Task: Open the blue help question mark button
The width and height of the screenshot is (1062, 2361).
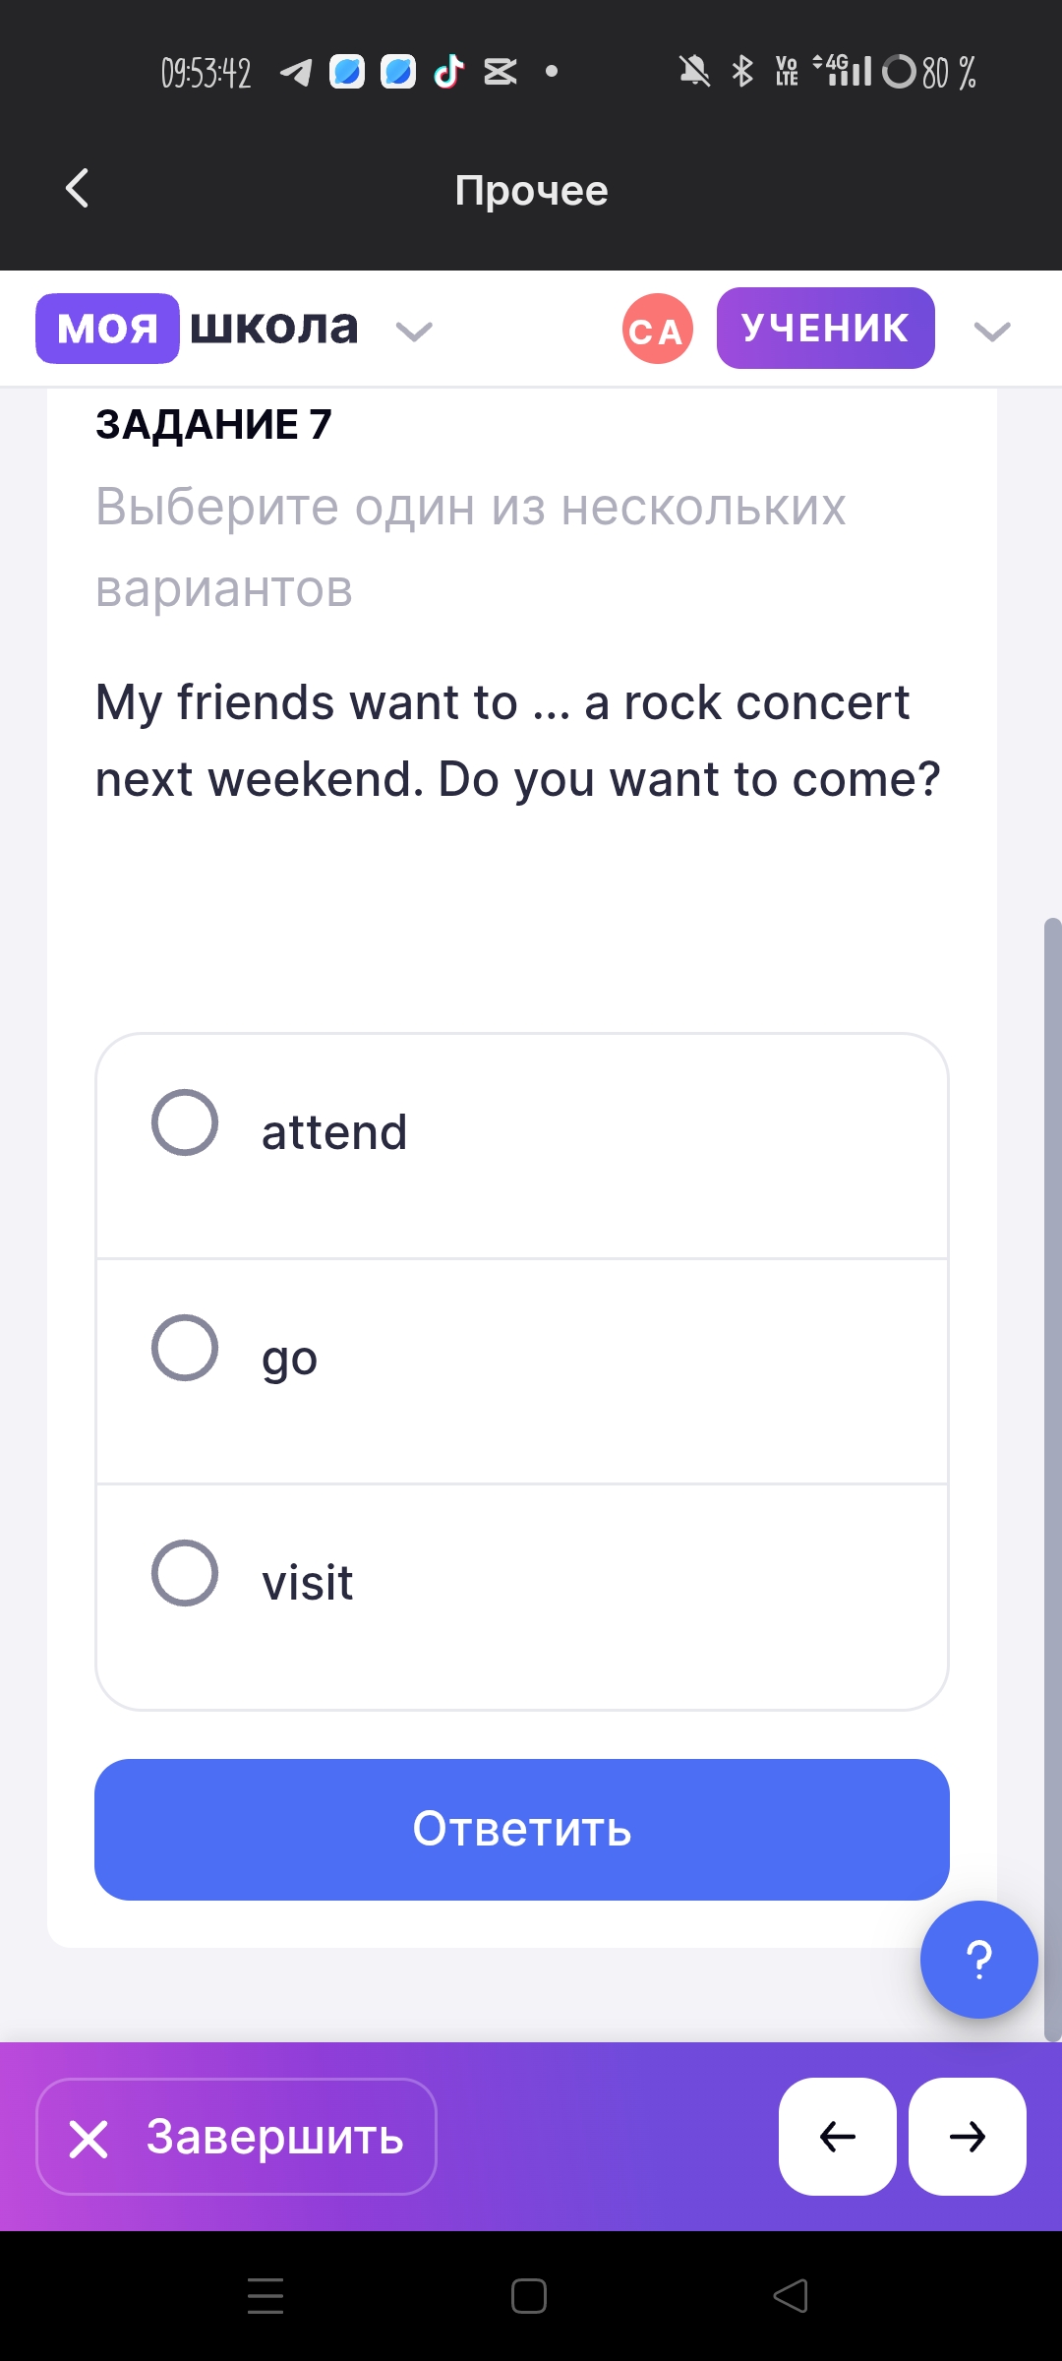Action: pos(978,1960)
